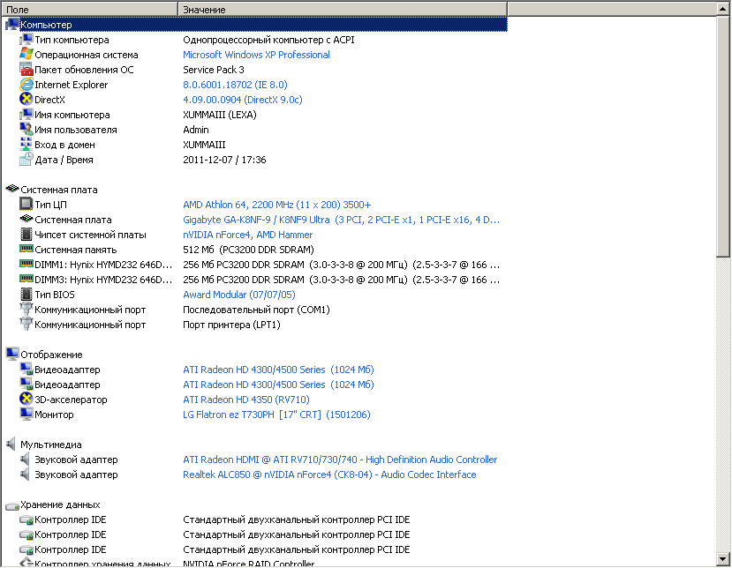Screen dimensions: 732x568
Task: Open the Gigabyte GA-K8NF-9 motherboard link
Action: [x=341, y=220]
